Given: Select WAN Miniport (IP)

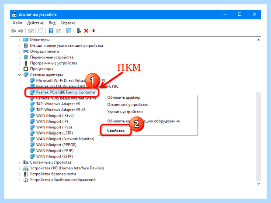Looking at the screenshot, I should click(52, 121).
